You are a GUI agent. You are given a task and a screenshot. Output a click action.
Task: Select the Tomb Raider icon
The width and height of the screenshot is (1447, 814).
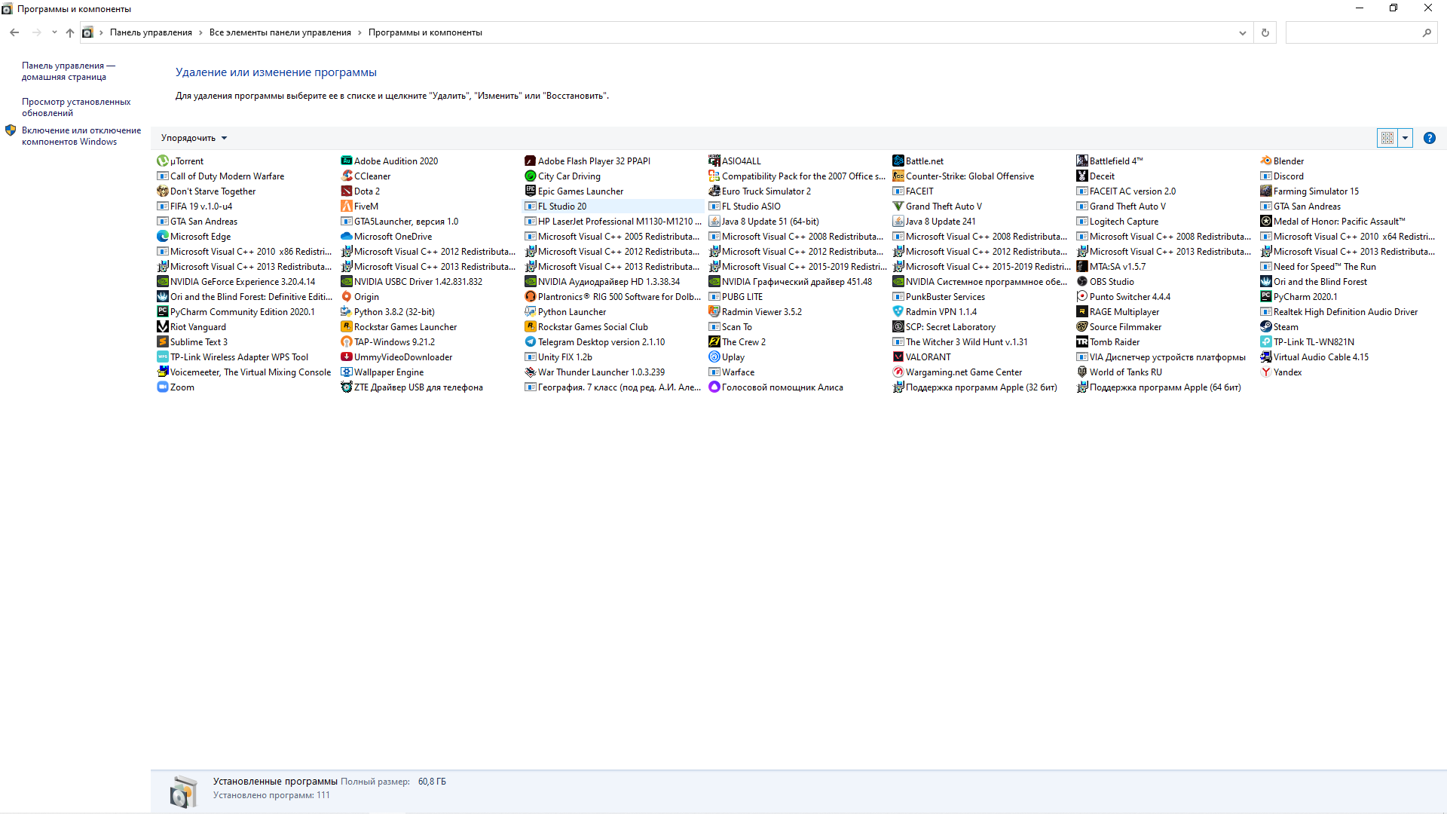coord(1081,342)
